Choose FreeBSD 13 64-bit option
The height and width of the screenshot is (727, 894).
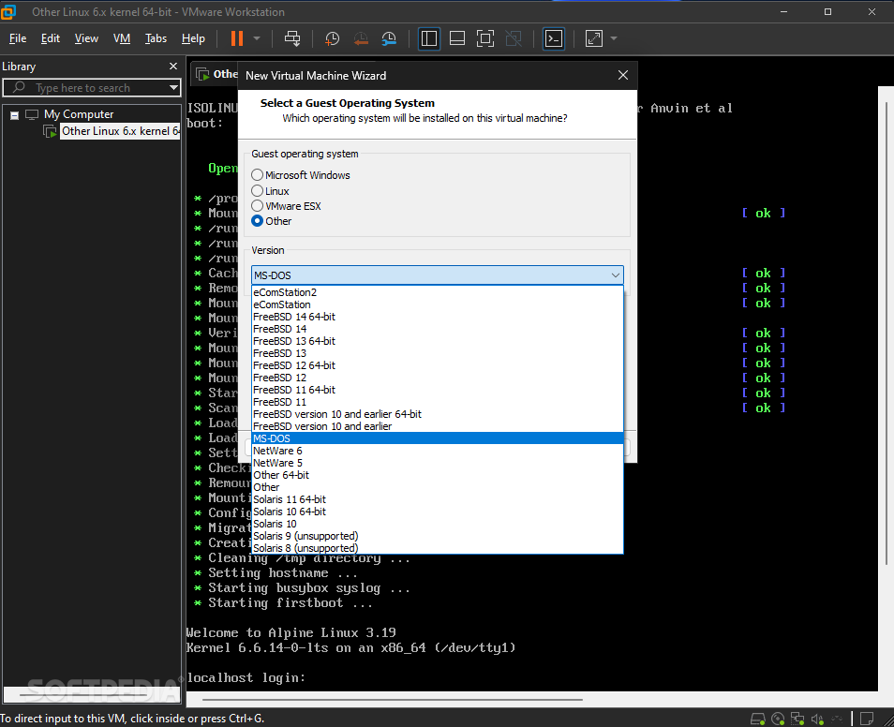[437, 341]
